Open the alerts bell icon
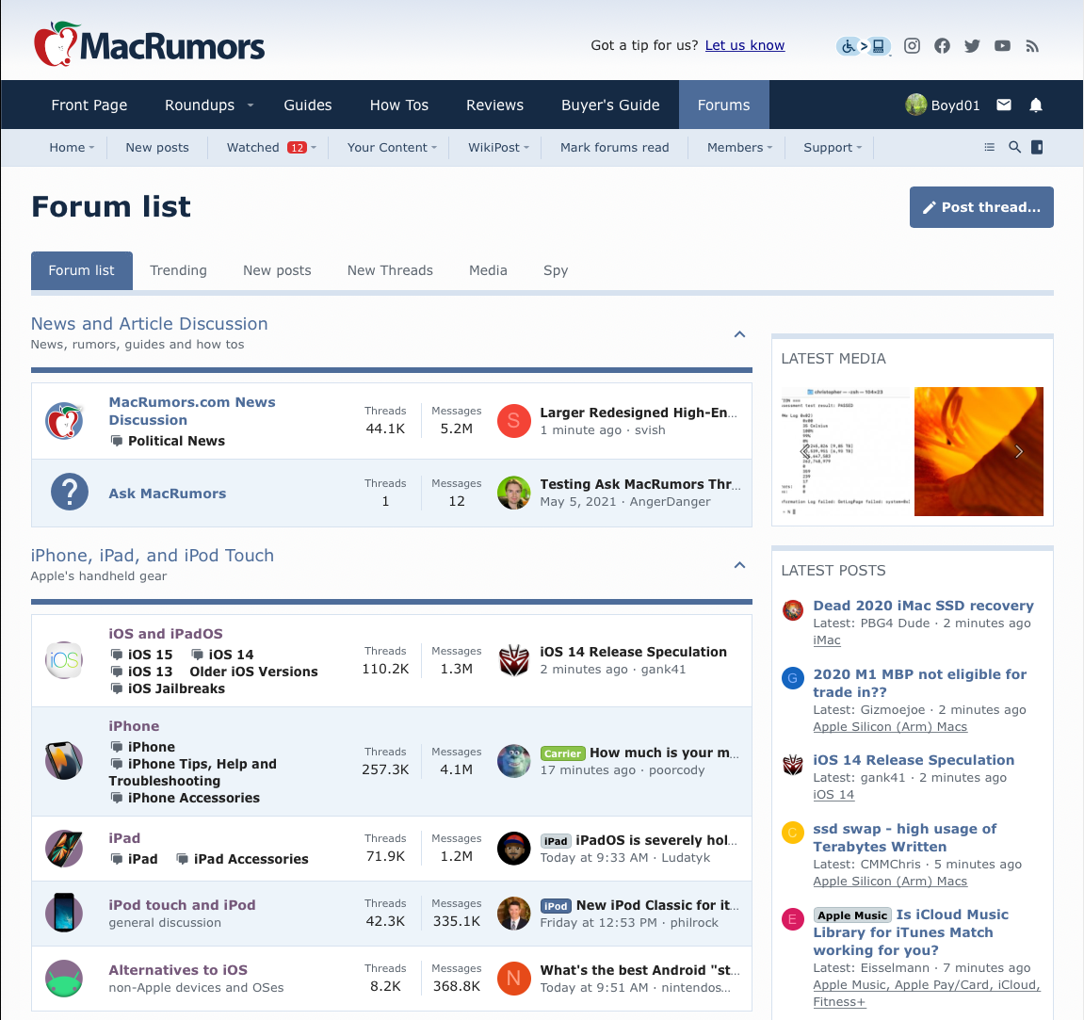Viewport: 1084px width, 1020px height. (x=1036, y=105)
